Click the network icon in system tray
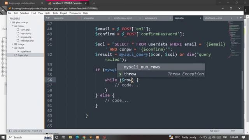This screenshot has width=249, height=140. (209, 137)
